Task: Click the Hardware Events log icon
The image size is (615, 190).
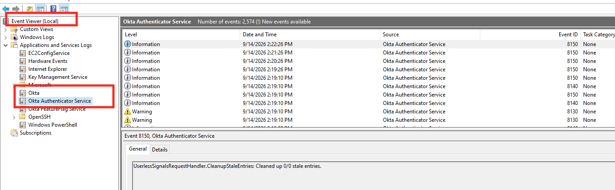Action: tap(23, 61)
